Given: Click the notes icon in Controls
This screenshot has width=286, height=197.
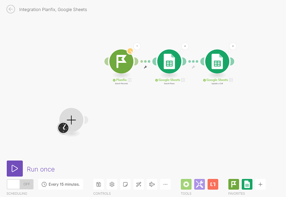Looking at the screenshot, I should coord(125,184).
